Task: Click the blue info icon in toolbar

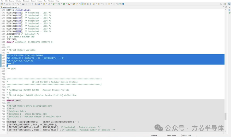Action: [123, 4]
